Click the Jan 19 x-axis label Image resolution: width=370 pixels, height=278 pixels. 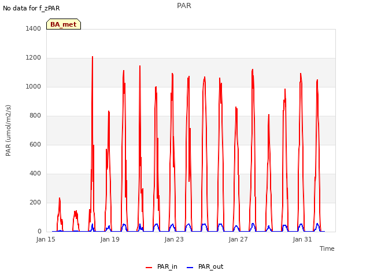click(x=110, y=239)
